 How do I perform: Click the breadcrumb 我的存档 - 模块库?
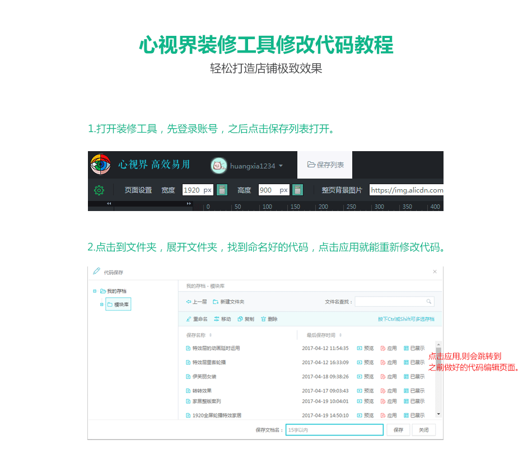206,286
